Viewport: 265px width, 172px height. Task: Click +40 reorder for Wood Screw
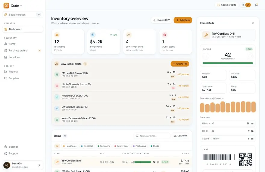point(183,120)
